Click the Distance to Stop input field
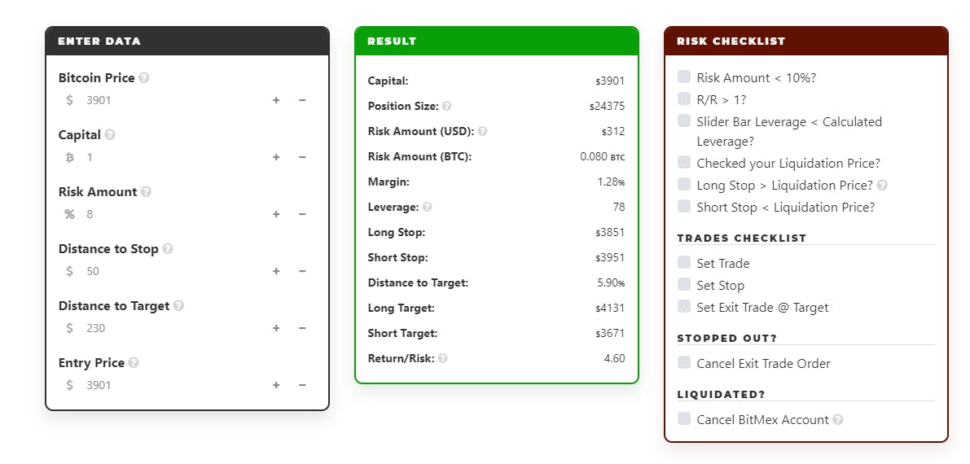 point(171,271)
